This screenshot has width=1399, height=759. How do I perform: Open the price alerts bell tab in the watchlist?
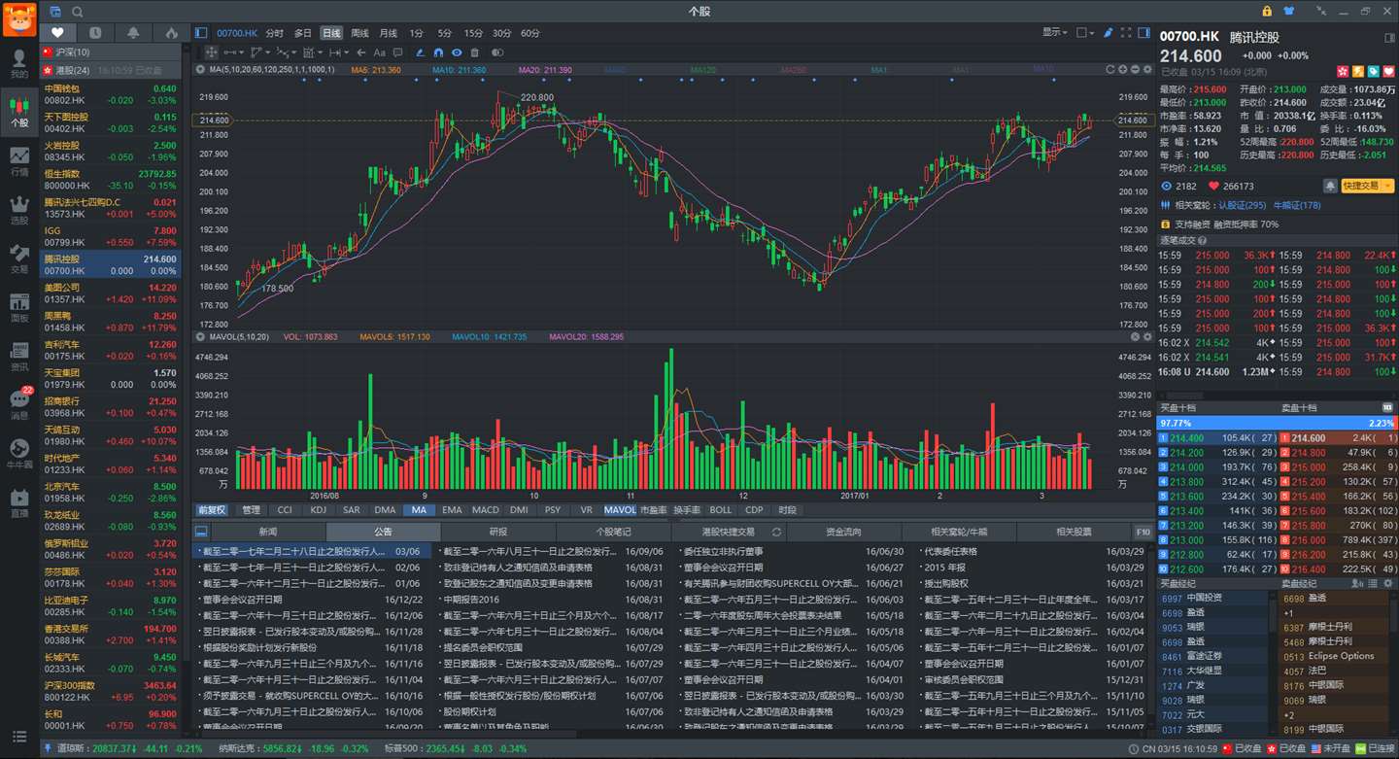[133, 33]
